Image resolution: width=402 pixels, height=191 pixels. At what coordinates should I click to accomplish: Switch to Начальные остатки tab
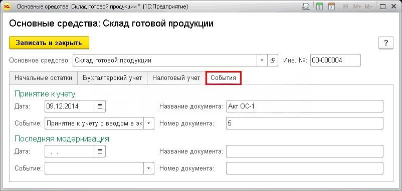pos(43,78)
